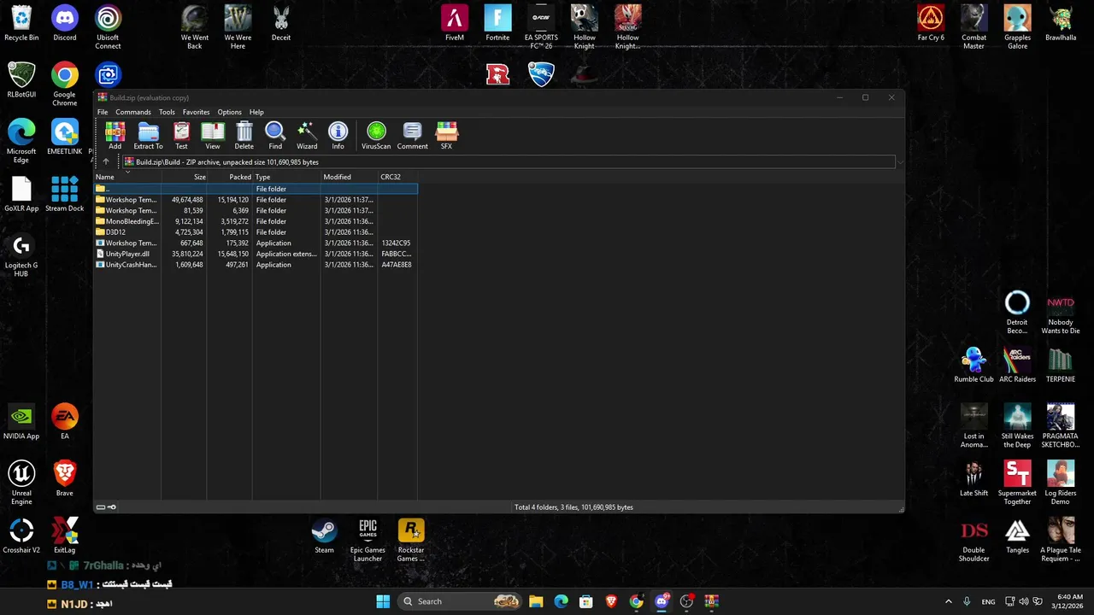Screen dimensions: 1094x615
Task: Start VirusScan from the toolbar
Action: coord(376,136)
